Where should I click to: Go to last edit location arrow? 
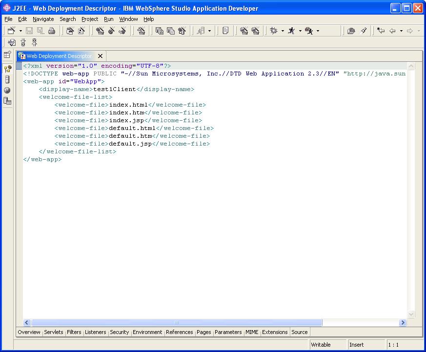[x=381, y=31]
